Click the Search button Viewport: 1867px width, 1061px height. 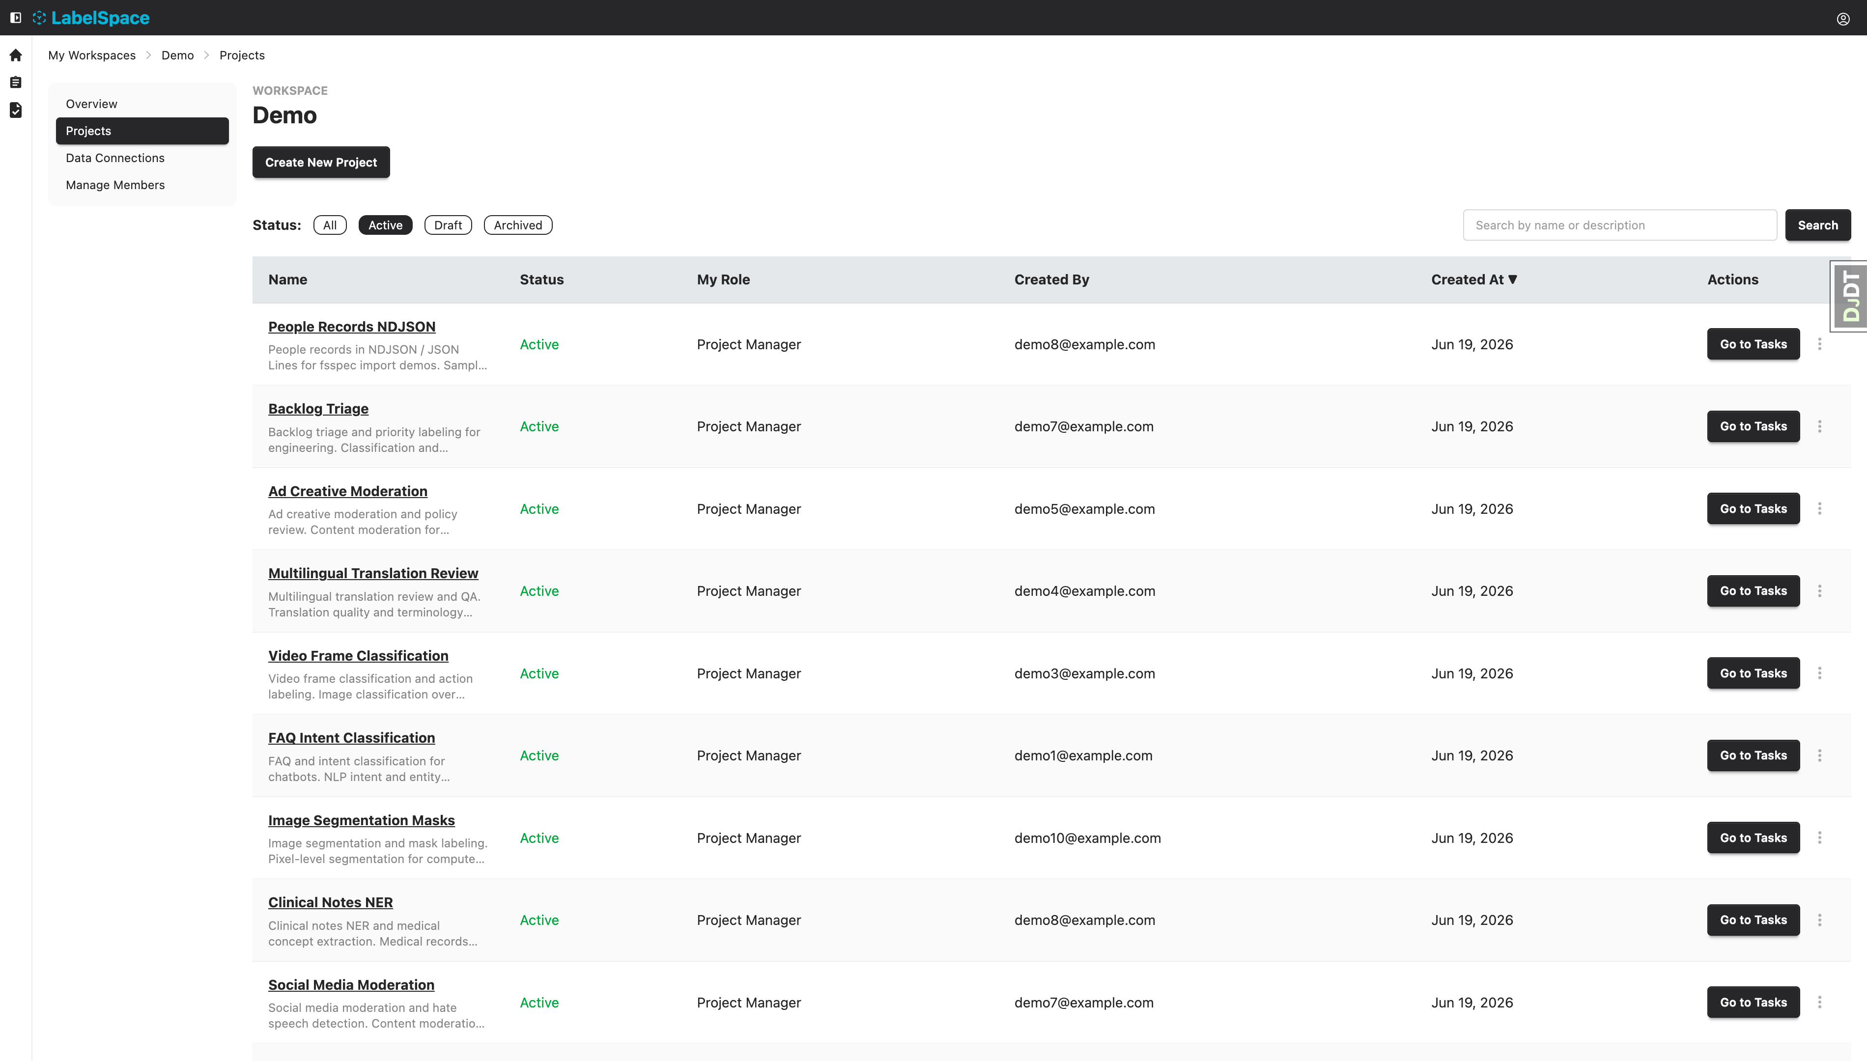pos(1817,225)
